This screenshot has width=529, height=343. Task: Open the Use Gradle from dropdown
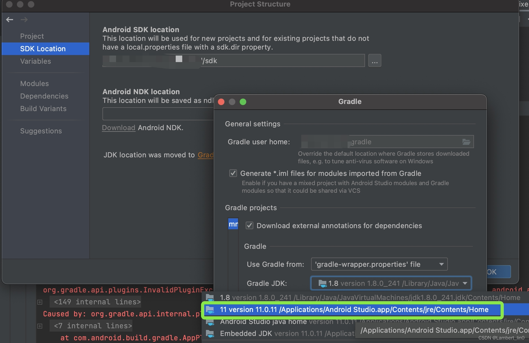379,264
